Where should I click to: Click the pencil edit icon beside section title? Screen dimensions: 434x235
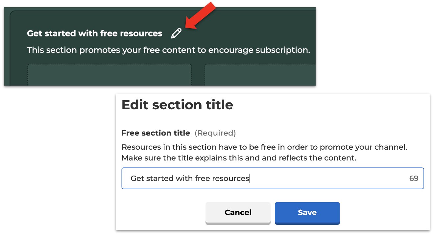point(176,33)
